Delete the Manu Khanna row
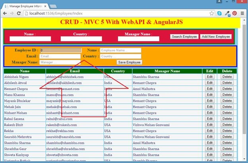Image resolution: width=248 pixels, height=163 pixels. [x=227, y=95]
